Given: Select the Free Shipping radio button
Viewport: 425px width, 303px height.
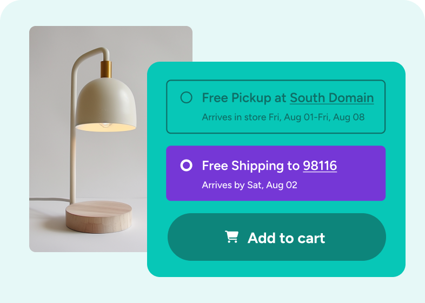Looking at the screenshot, I should [x=186, y=165].
